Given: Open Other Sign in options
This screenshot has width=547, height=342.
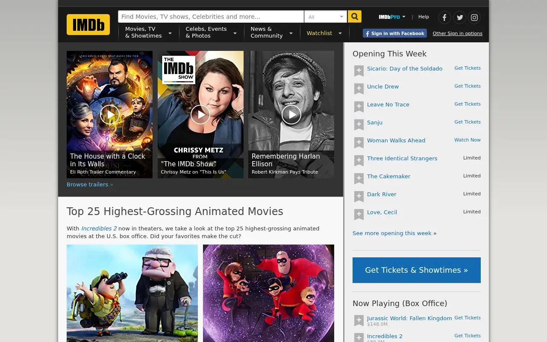Looking at the screenshot, I should coord(457,33).
